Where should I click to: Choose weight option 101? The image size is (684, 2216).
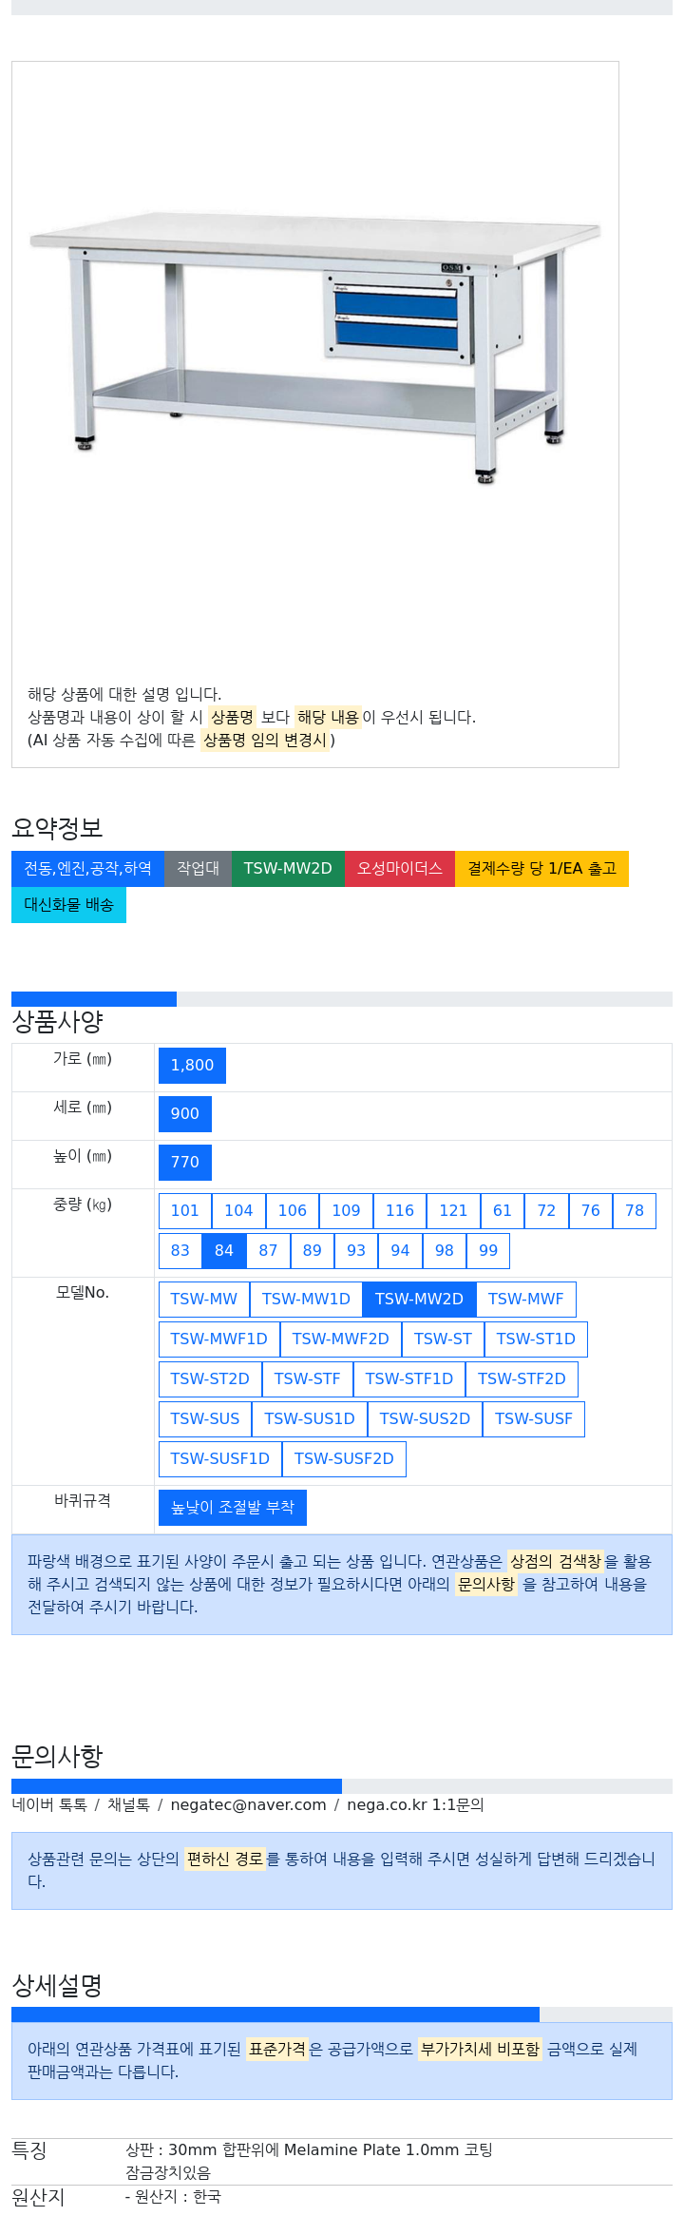(x=185, y=1211)
